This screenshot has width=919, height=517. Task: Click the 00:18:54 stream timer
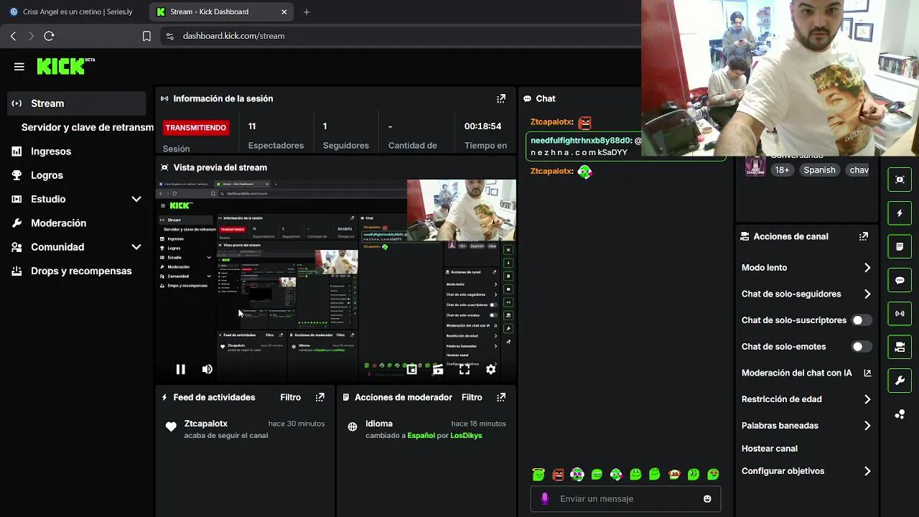click(x=482, y=126)
